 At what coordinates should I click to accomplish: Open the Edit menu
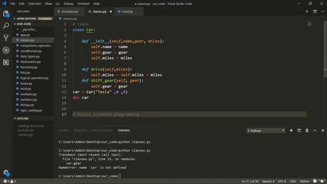21,4
